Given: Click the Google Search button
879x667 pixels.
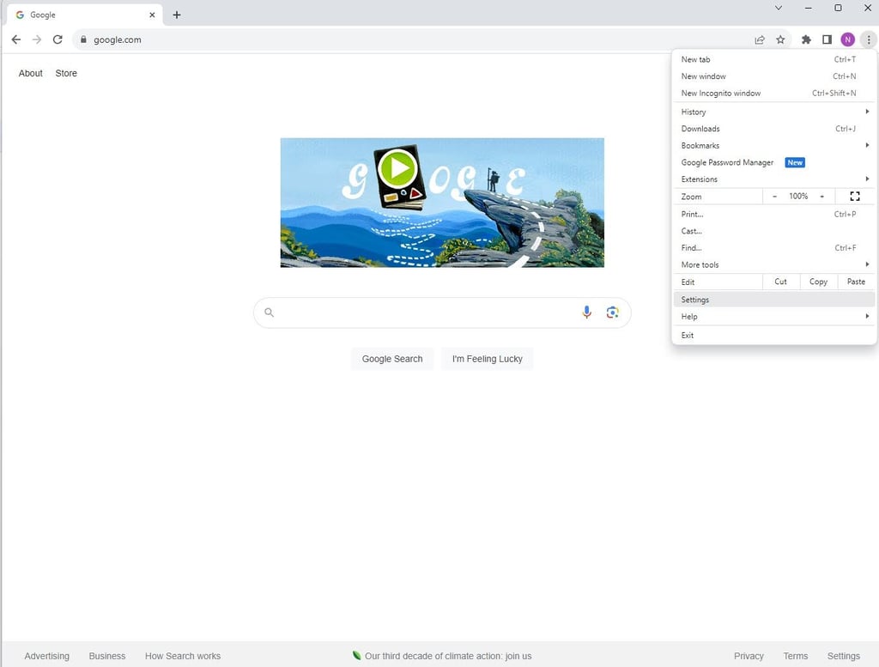Looking at the screenshot, I should (x=392, y=359).
